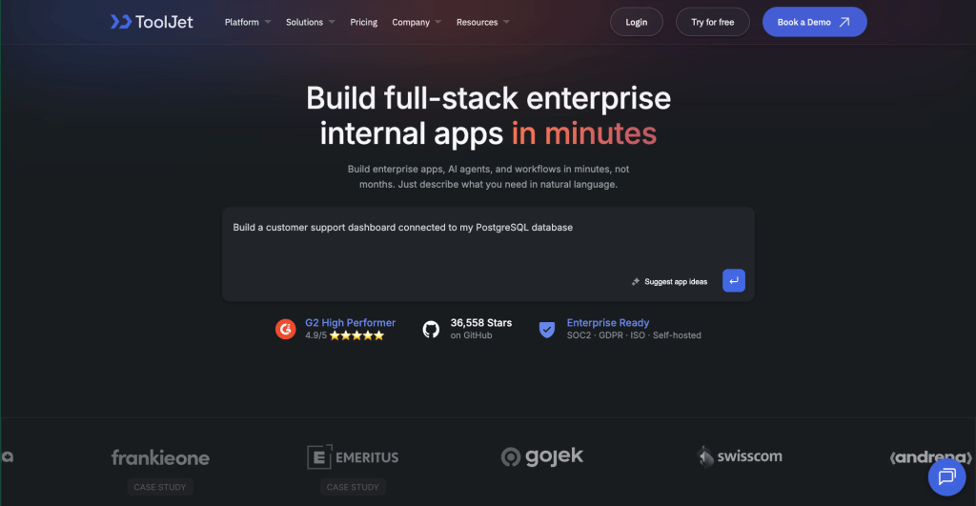Open the chat widget bubble
The height and width of the screenshot is (506, 976).
pyautogui.click(x=946, y=476)
